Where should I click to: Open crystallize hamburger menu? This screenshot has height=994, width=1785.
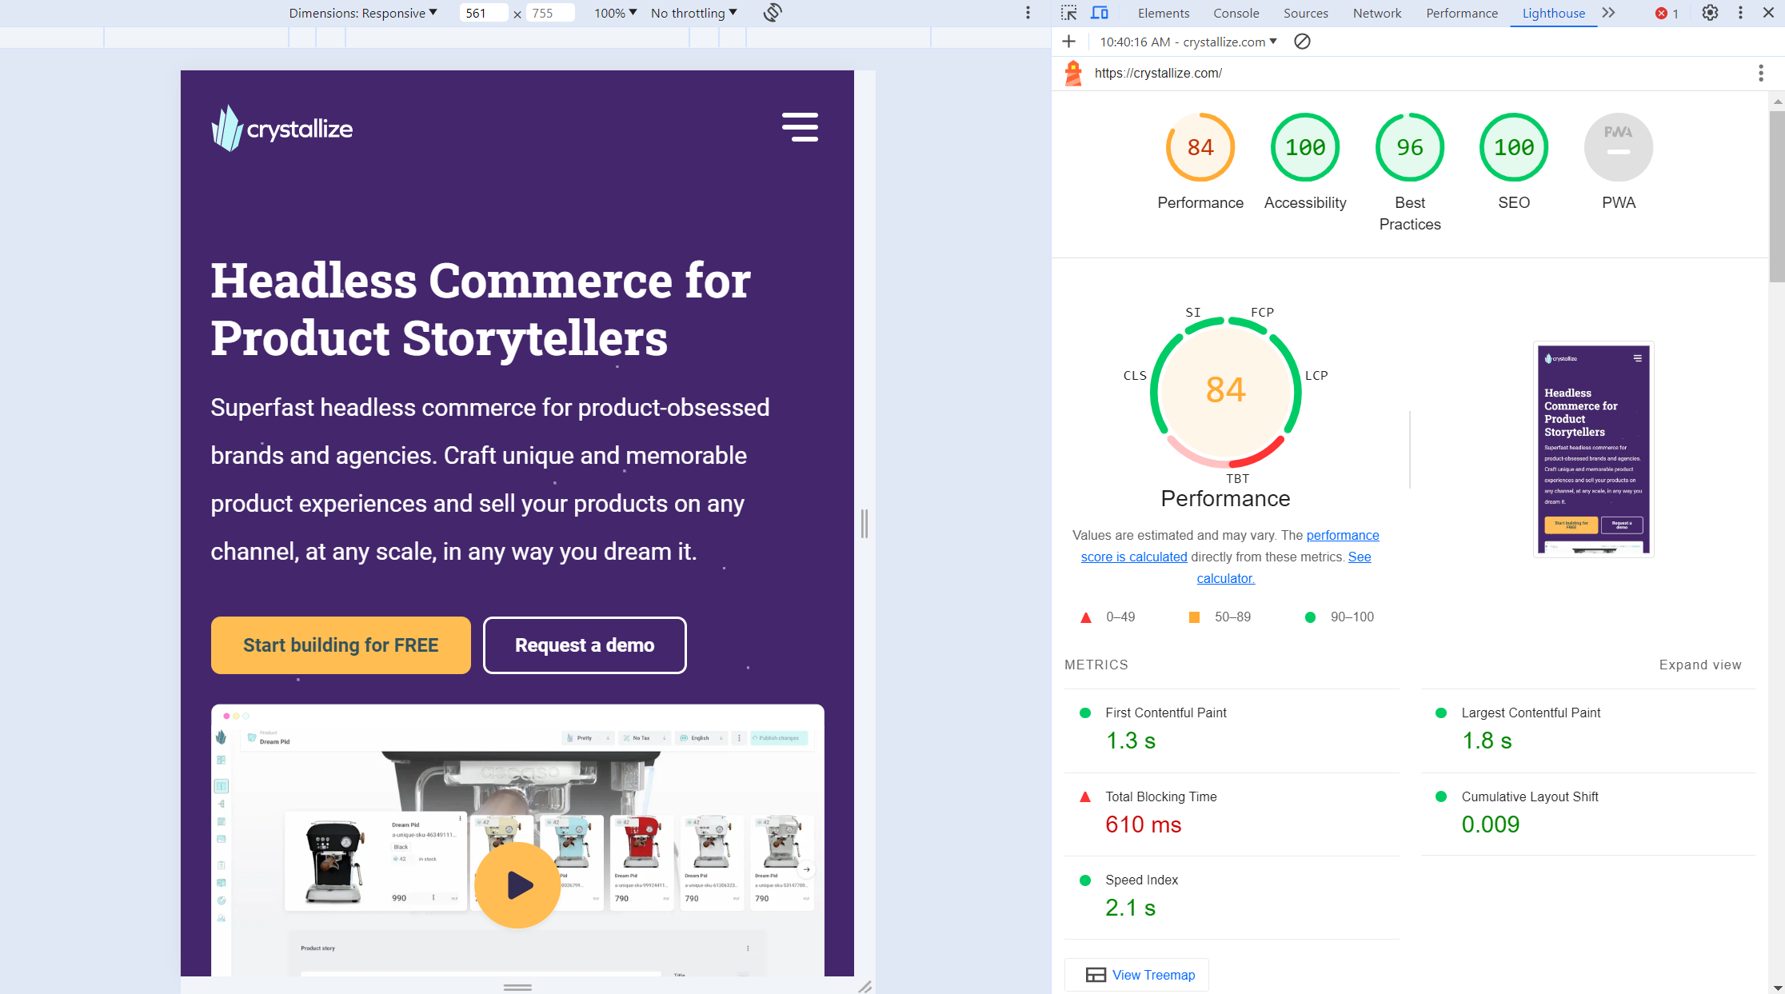pos(800,127)
